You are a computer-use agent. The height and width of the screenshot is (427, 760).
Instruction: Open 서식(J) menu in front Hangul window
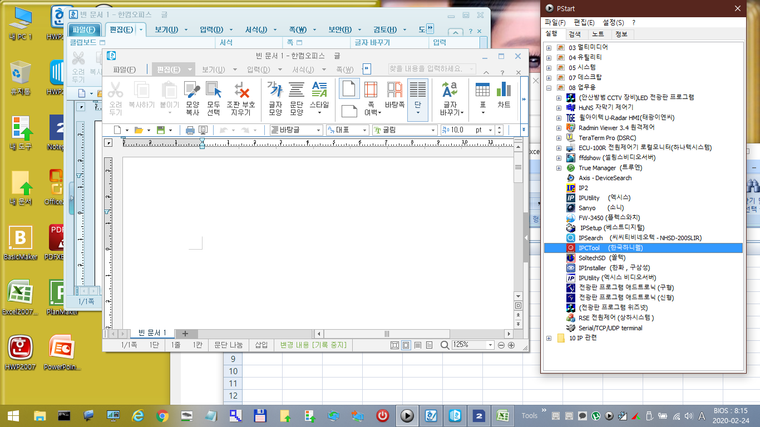coord(303,69)
